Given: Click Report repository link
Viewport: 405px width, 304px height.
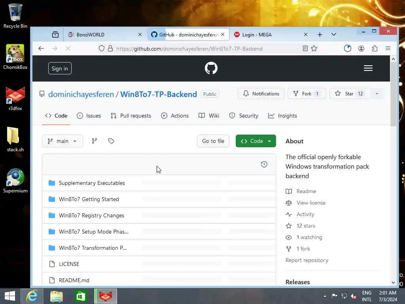Looking at the screenshot, I should [307, 260].
